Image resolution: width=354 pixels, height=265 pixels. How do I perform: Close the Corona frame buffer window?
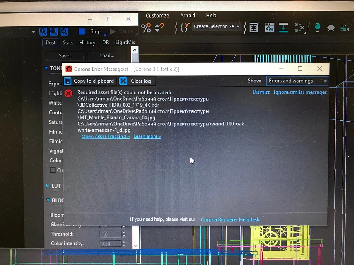[x=128, y=19]
